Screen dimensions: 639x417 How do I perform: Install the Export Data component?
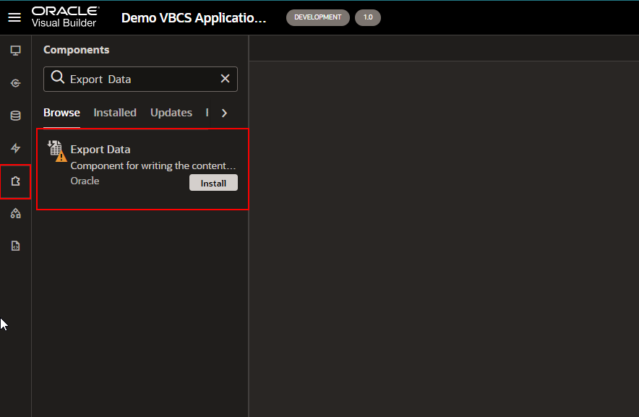coord(213,183)
